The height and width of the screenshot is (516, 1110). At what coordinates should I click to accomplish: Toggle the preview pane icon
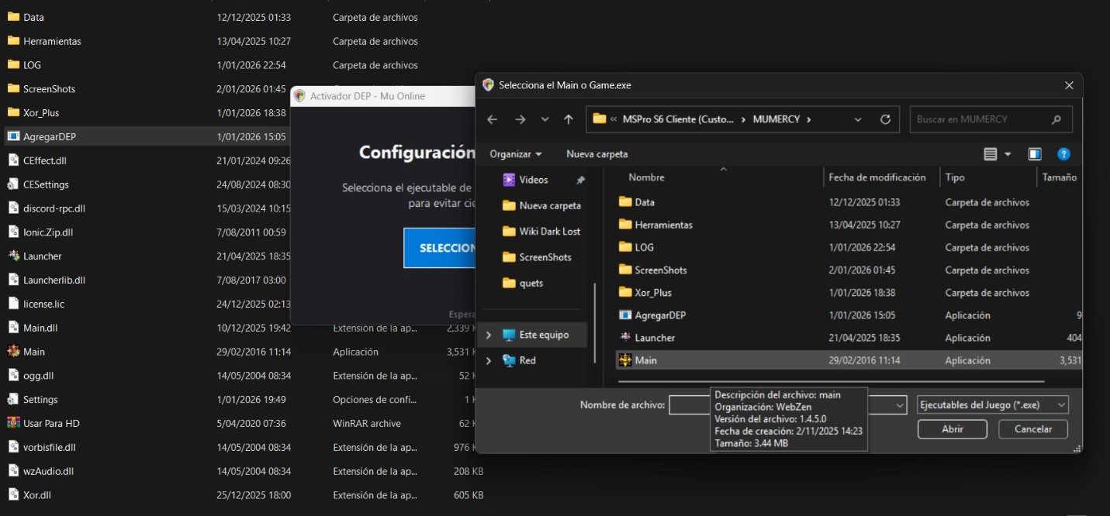pos(1034,154)
